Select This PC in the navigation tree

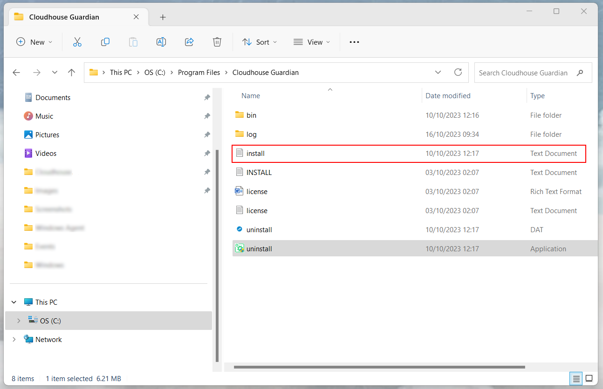(46, 302)
